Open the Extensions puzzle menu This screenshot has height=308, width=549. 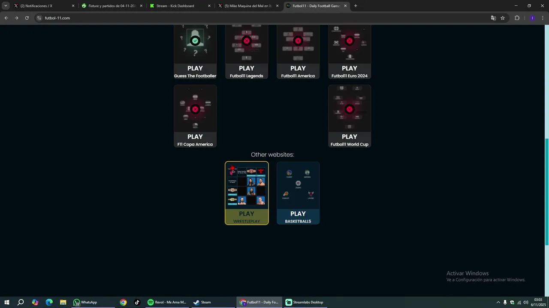(x=517, y=18)
